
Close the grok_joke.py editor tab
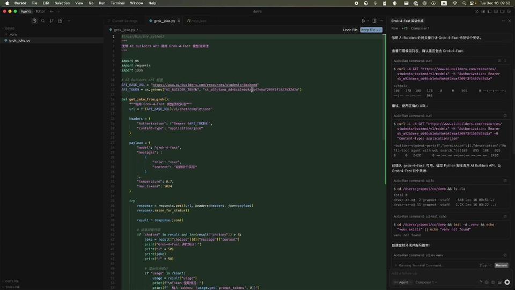179,21
